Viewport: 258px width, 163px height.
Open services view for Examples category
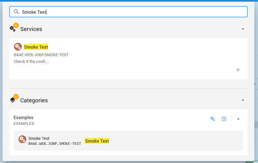pyautogui.click(x=213, y=119)
